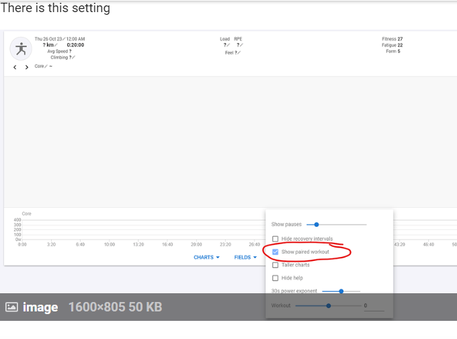The height and width of the screenshot is (339, 457).
Task: Click the edit pencil next to Feel
Action: click(x=239, y=53)
